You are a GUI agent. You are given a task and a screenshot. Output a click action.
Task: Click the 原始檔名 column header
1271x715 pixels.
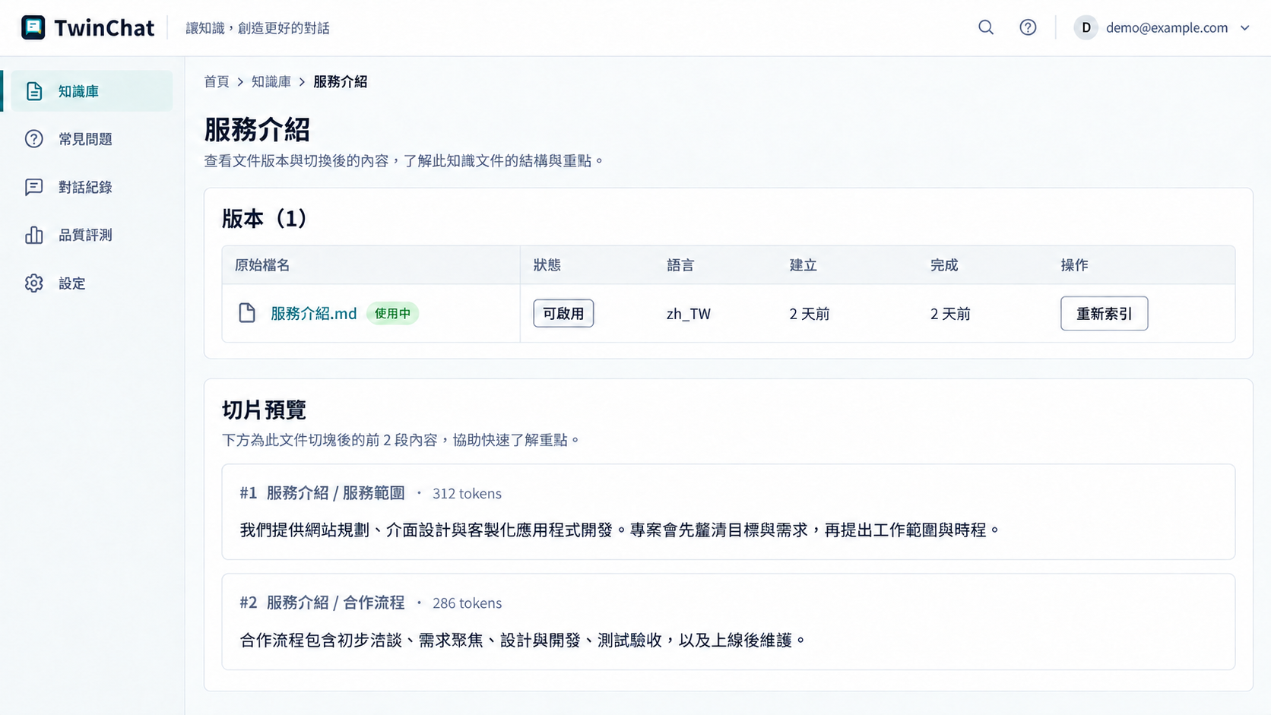pos(262,265)
